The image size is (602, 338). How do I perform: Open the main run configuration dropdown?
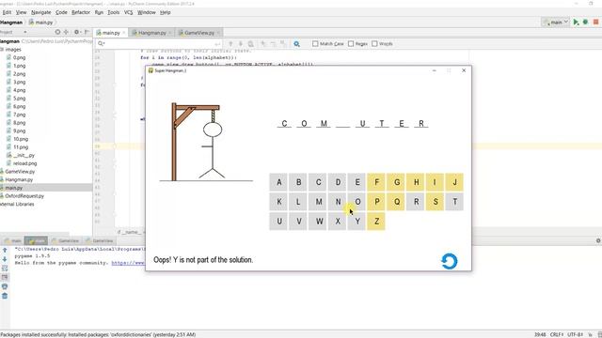point(556,23)
